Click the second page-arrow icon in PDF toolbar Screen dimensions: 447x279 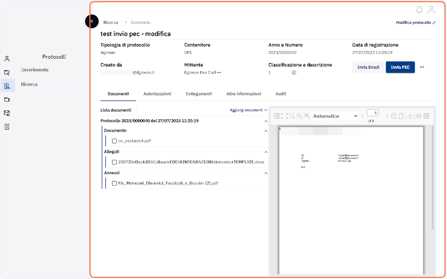(x=401, y=116)
